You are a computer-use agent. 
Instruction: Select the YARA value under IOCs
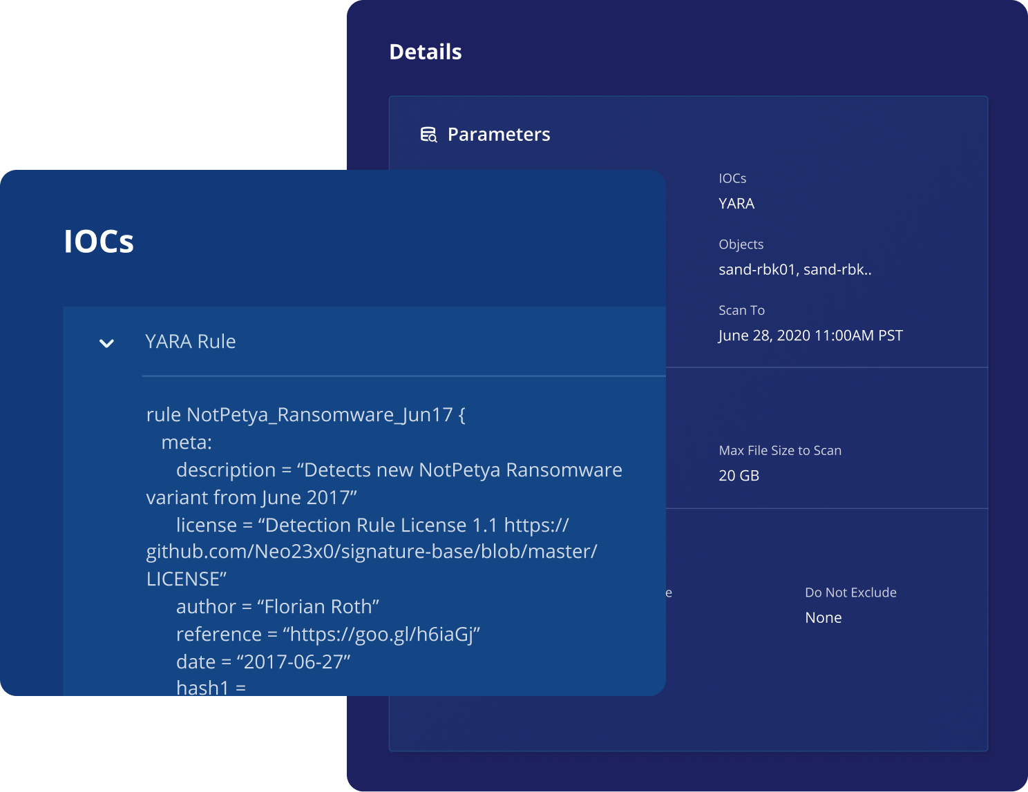pyautogui.click(x=736, y=204)
